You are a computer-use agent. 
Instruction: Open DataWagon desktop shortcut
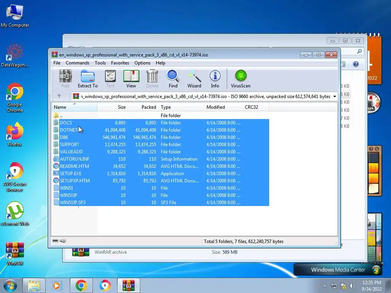(15, 55)
